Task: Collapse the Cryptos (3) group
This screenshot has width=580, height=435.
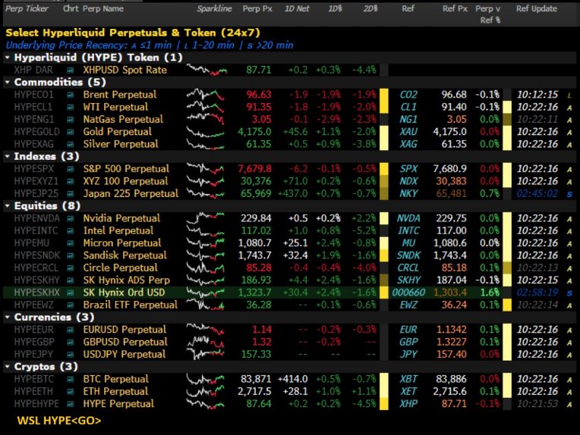Action: [7, 367]
